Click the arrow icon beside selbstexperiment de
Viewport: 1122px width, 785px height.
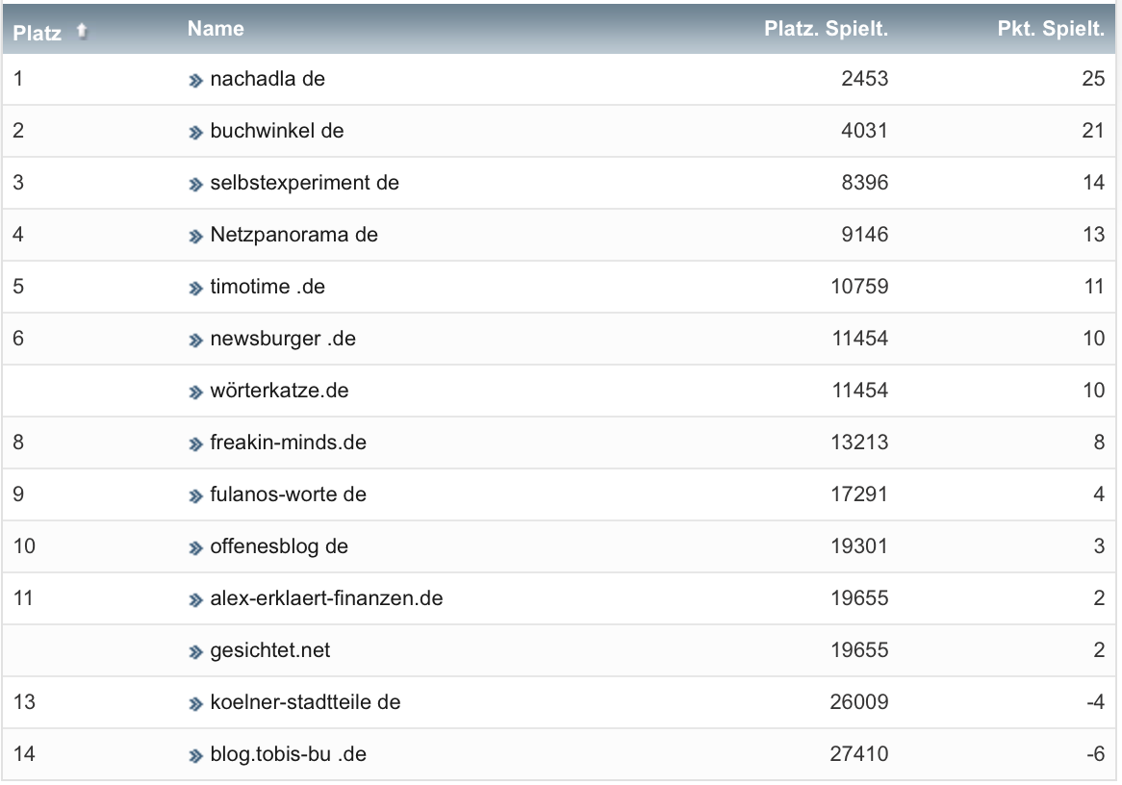click(196, 185)
